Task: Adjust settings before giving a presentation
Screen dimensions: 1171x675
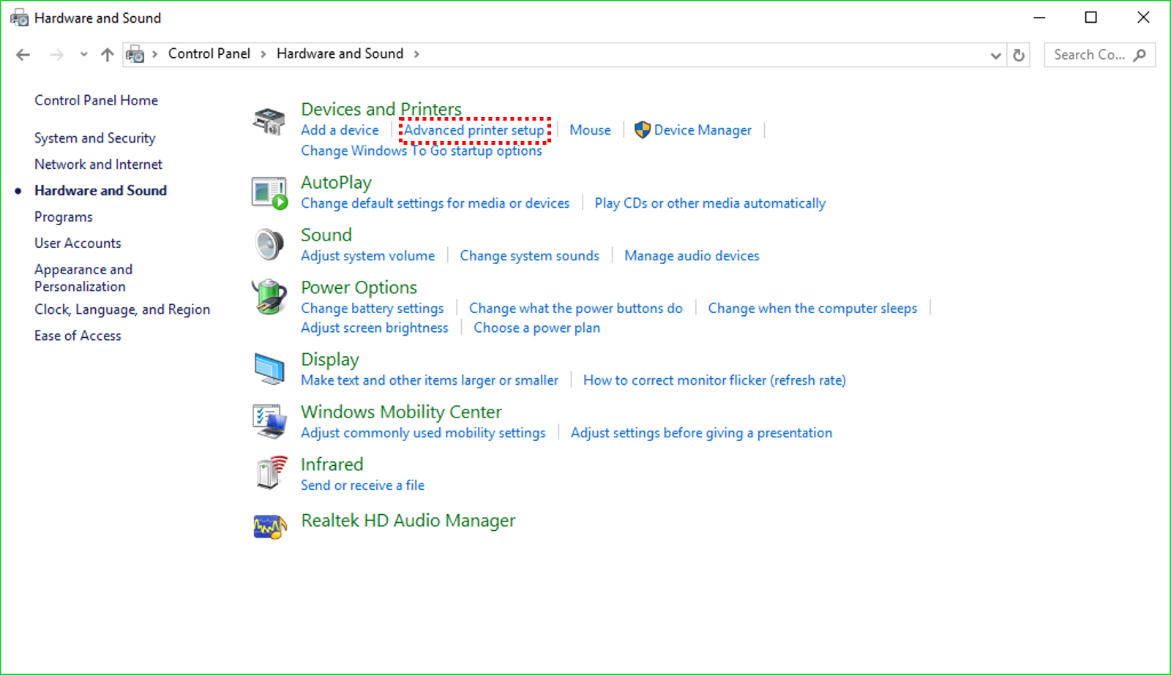Action: 701,433
